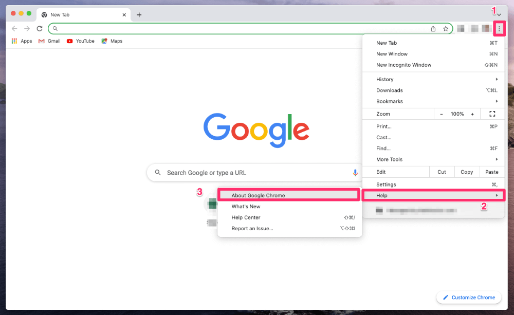The image size is (514, 315).
Task: Choose Report an Issue...
Action: [289, 229]
